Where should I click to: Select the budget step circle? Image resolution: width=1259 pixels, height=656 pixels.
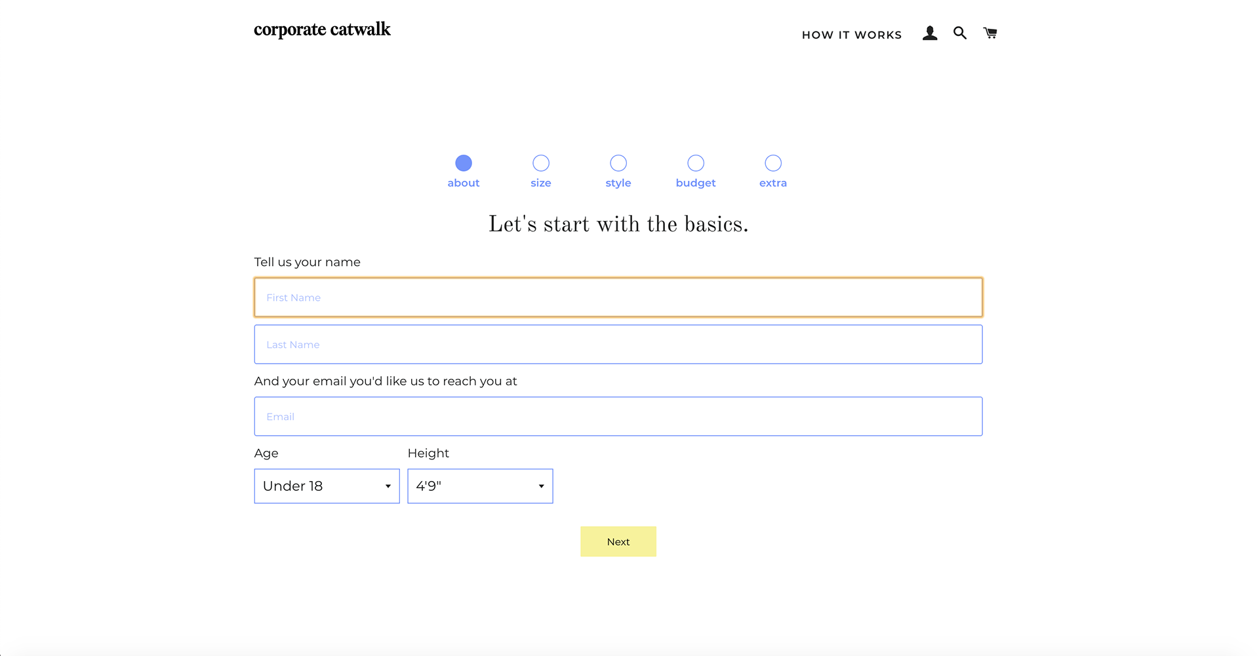coord(696,163)
